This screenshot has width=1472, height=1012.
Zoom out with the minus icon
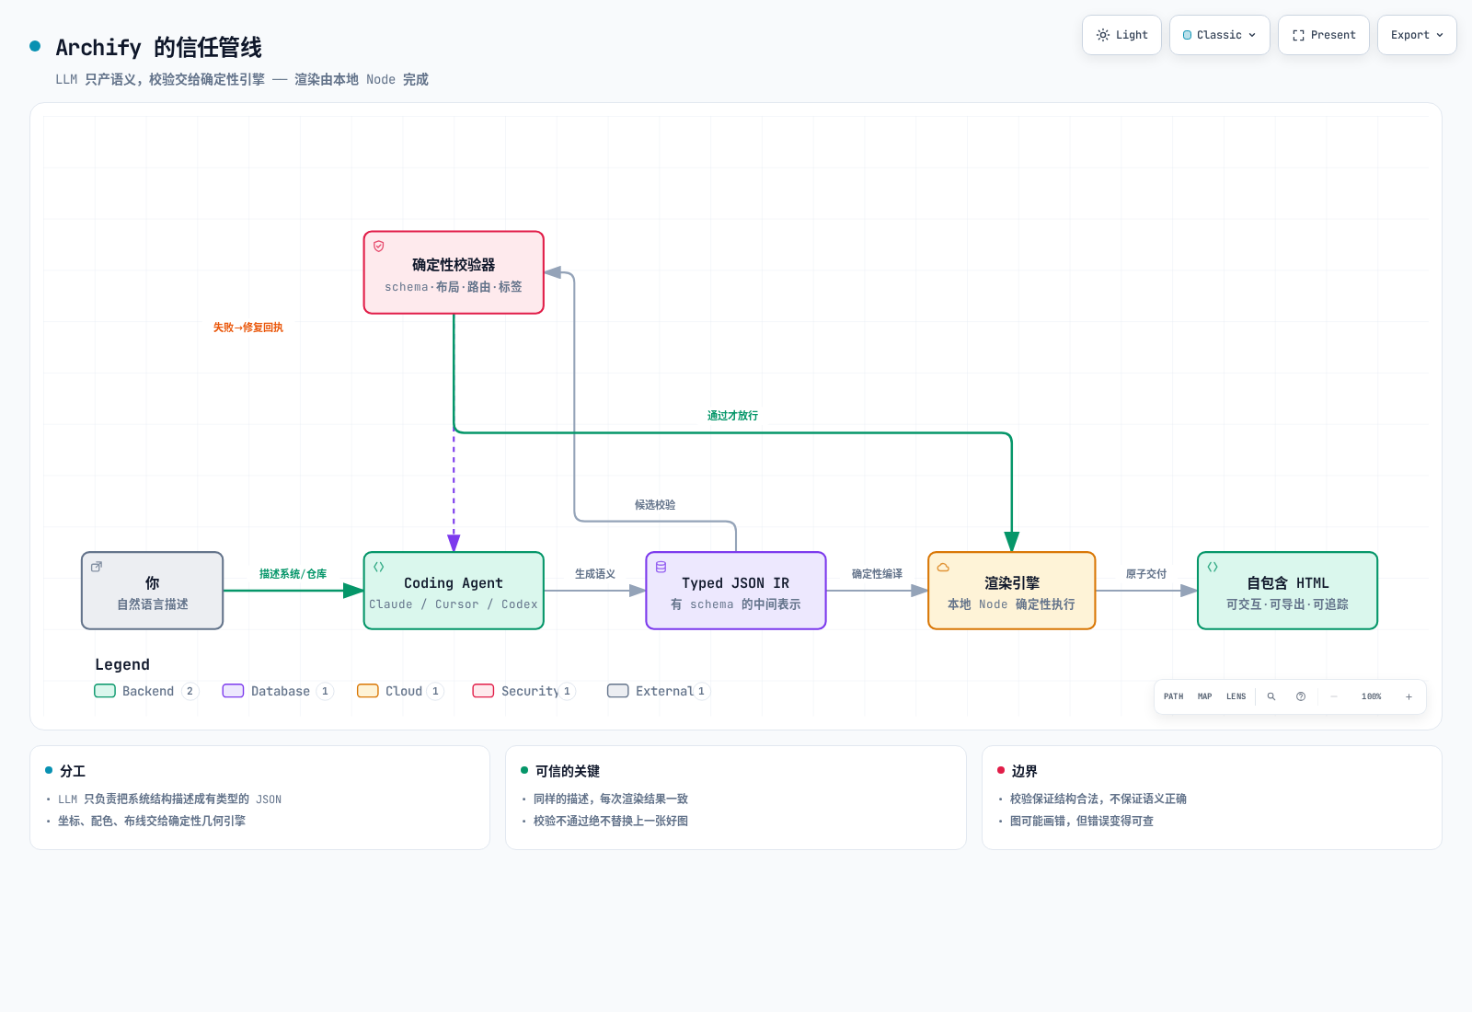(x=1334, y=696)
